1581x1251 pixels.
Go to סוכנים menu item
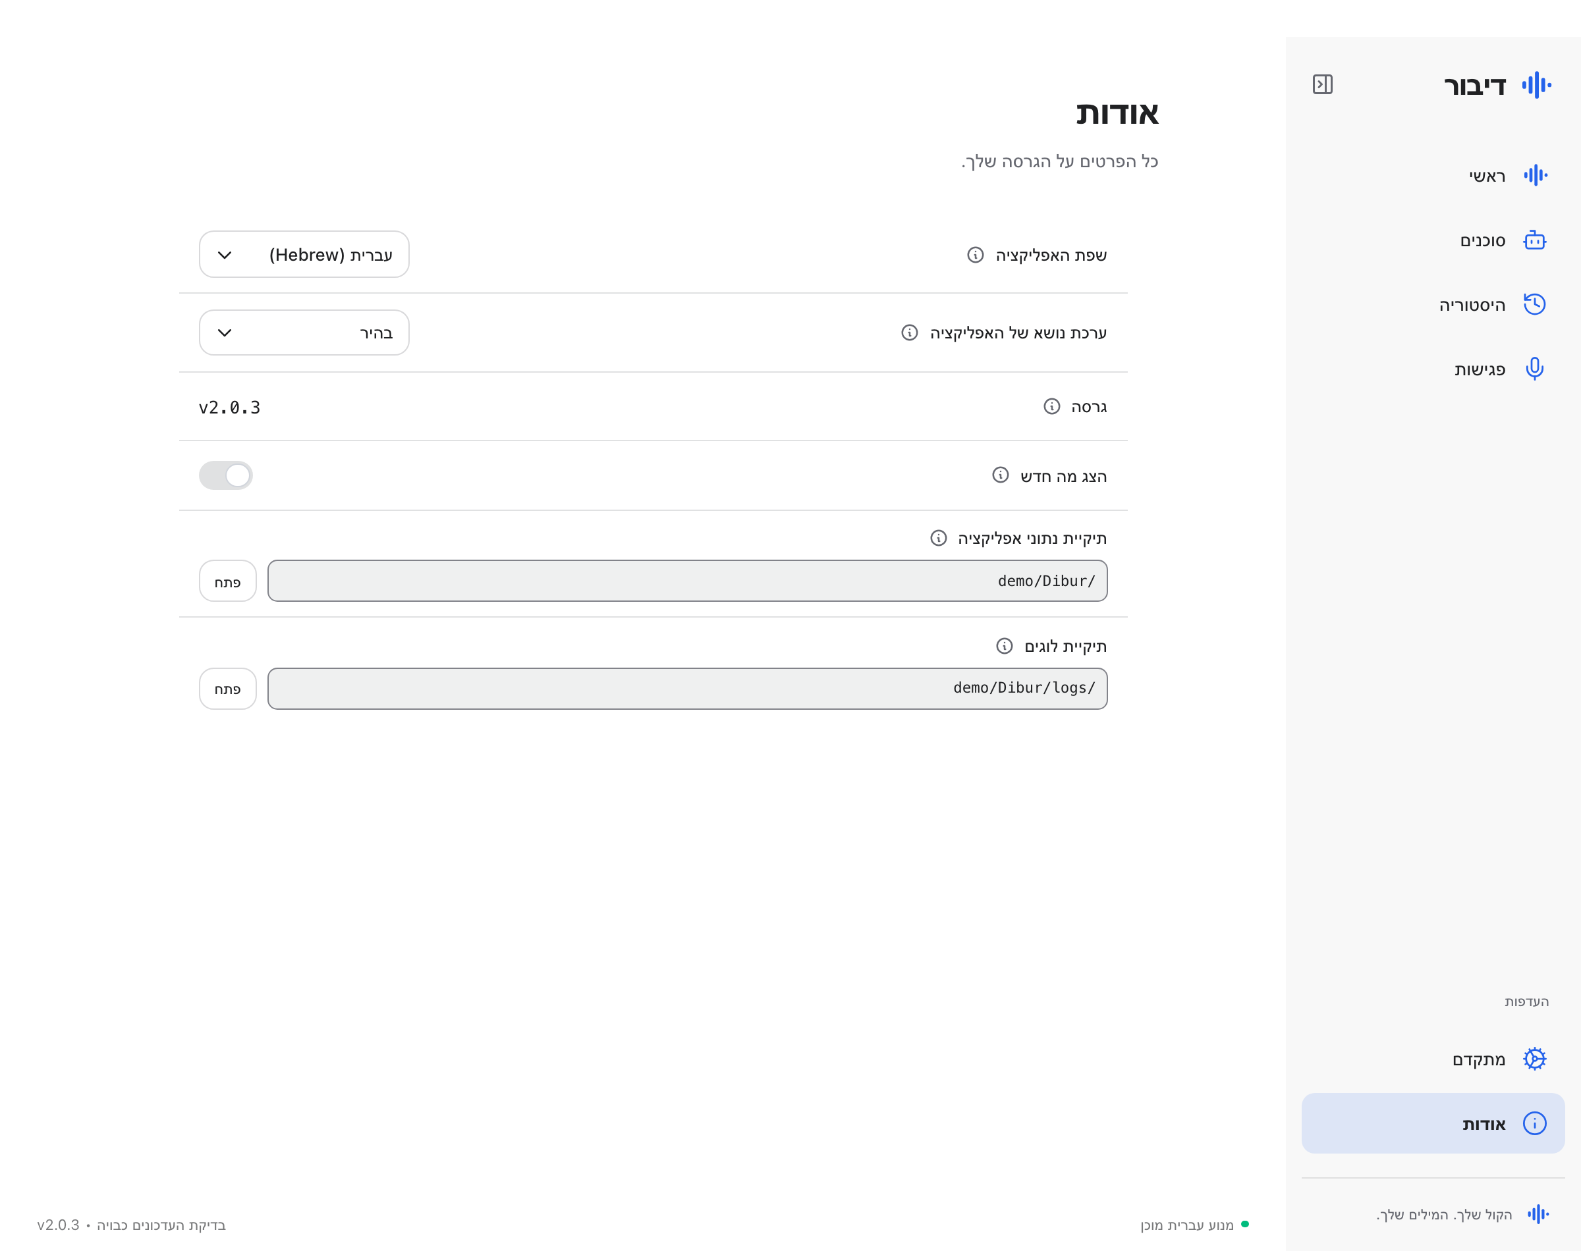[x=1433, y=240]
